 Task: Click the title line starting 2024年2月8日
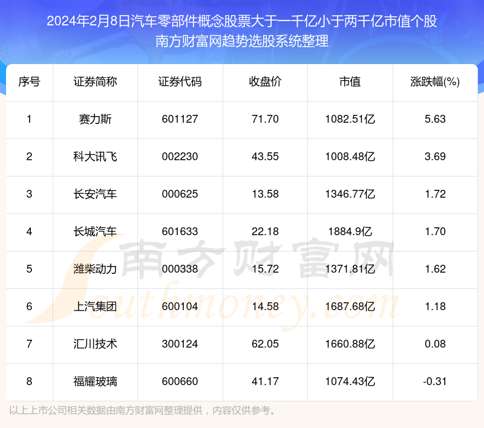(x=242, y=21)
